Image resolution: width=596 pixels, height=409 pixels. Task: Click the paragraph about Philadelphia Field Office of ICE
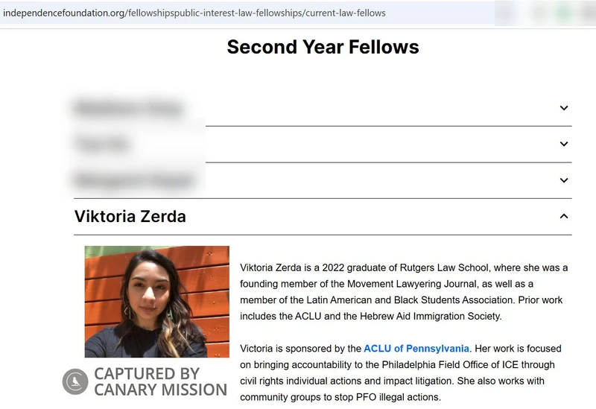tap(401, 373)
